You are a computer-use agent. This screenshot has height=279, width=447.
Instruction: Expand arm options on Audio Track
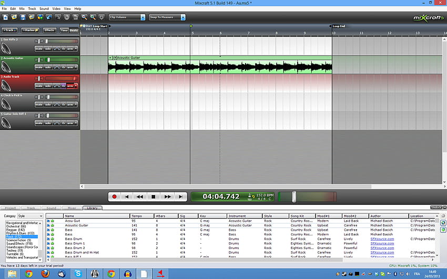pos(76,86)
